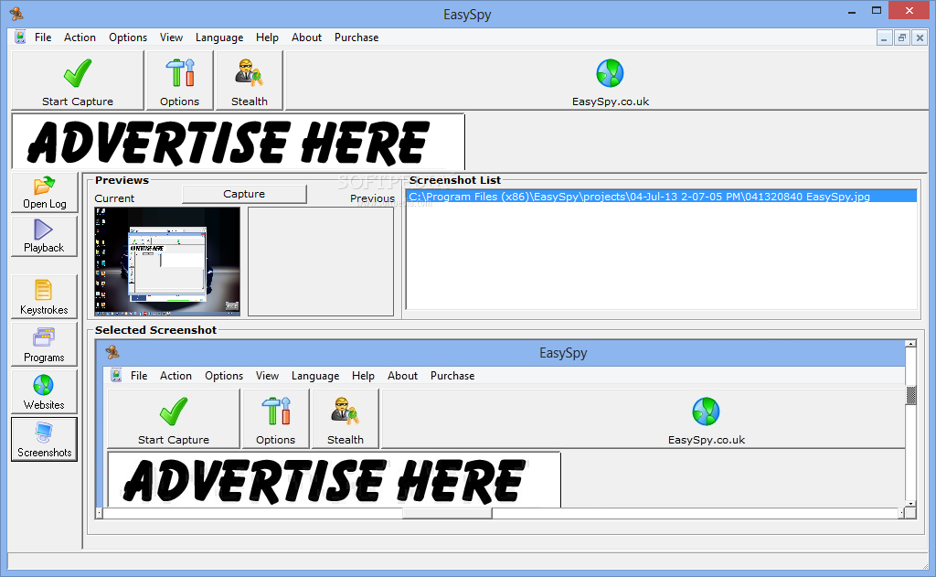Activate Stealth mode spy icon

pos(250,80)
